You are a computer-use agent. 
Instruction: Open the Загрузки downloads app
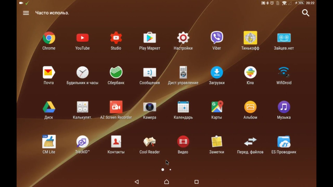click(x=217, y=72)
